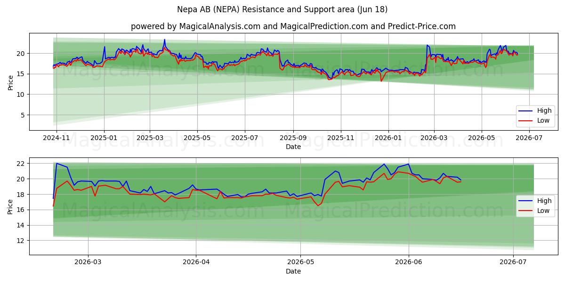Click 'Low' in the lower chart legend

[x=544, y=211]
